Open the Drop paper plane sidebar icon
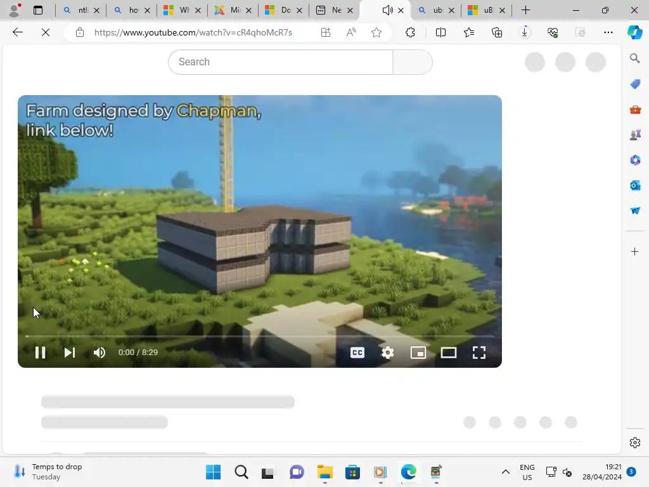Image resolution: width=649 pixels, height=487 pixels. pos(635,211)
